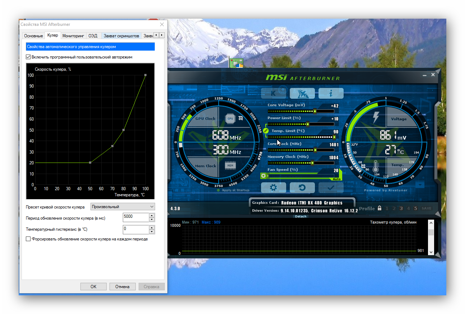465x314 pixels.
Task: Open the fan curve preset dropdown
Action: point(123,207)
